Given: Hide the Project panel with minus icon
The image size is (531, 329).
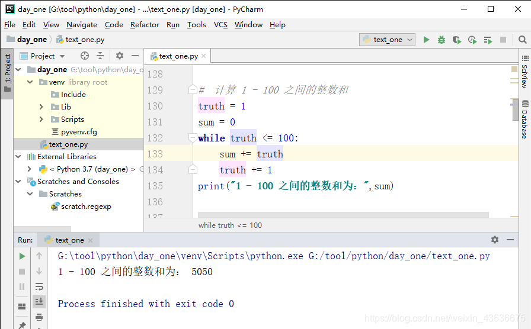Looking at the screenshot, I should point(135,56).
